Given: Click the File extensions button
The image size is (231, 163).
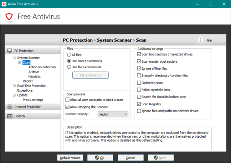Looking at the screenshot, I should (91, 75).
